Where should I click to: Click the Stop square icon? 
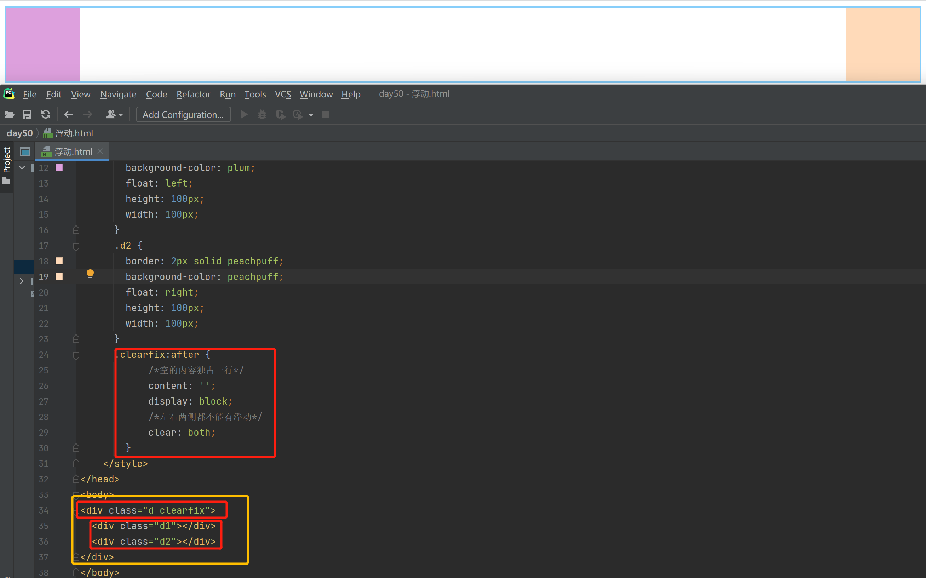pyautogui.click(x=325, y=114)
